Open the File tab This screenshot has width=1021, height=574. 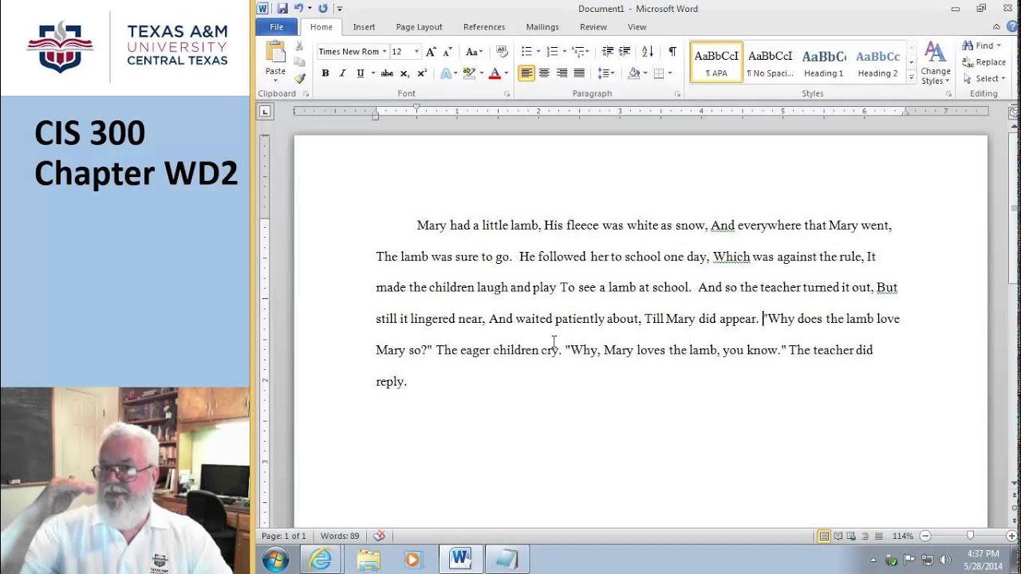tap(277, 27)
